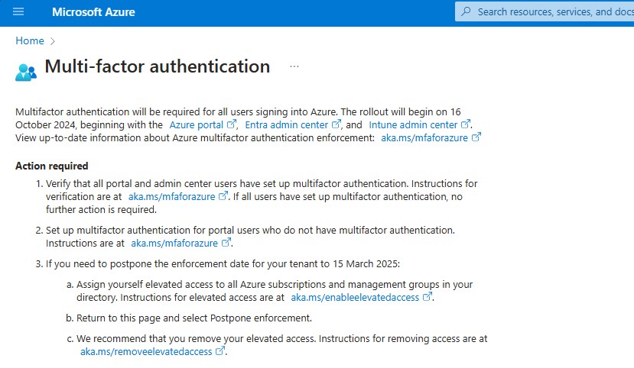This screenshot has width=634, height=368.
Task: Open the Azure portal link
Action: tap(196, 124)
